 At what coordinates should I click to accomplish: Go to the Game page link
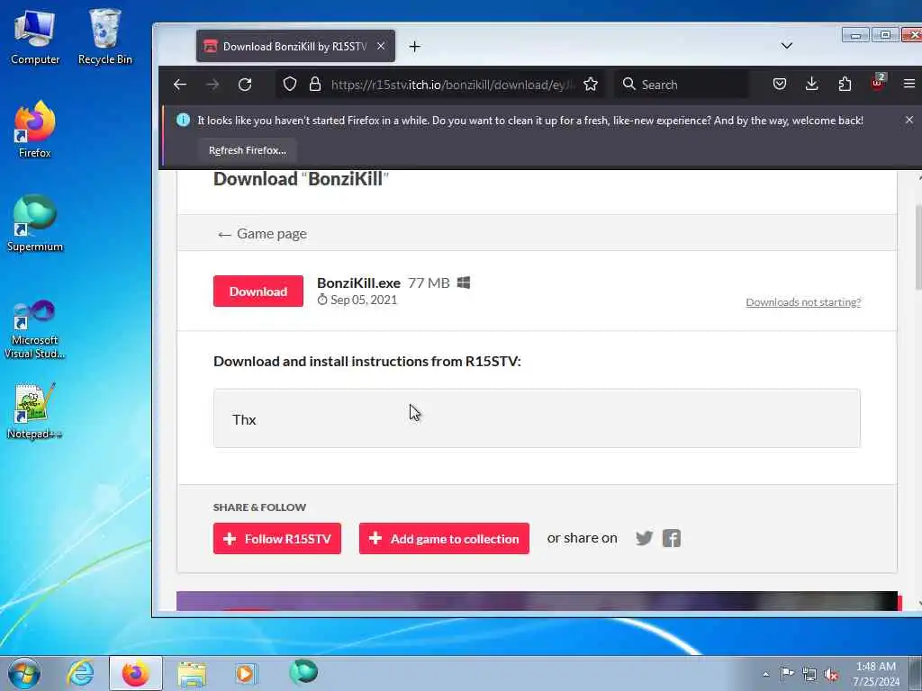(262, 234)
